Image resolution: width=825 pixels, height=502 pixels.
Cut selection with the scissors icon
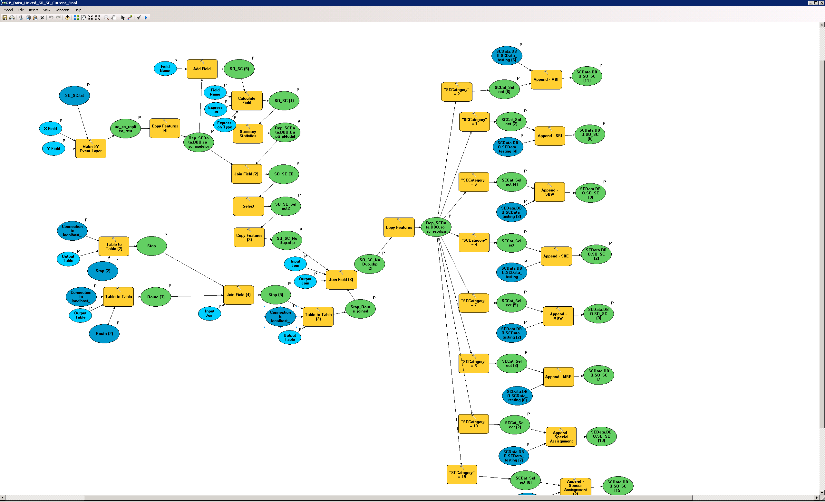click(21, 18)
